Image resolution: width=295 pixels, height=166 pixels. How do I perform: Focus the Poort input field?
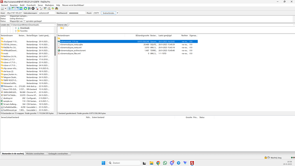pos(96,13)
